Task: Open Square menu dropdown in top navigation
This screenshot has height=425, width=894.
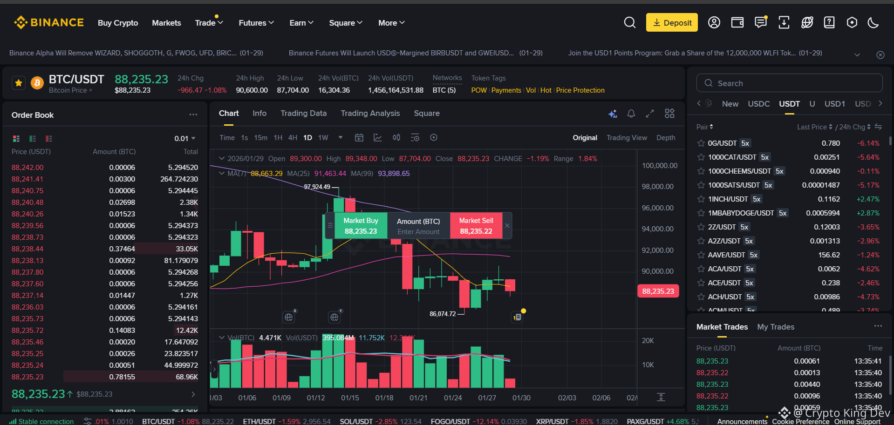Action: (346, 23)
